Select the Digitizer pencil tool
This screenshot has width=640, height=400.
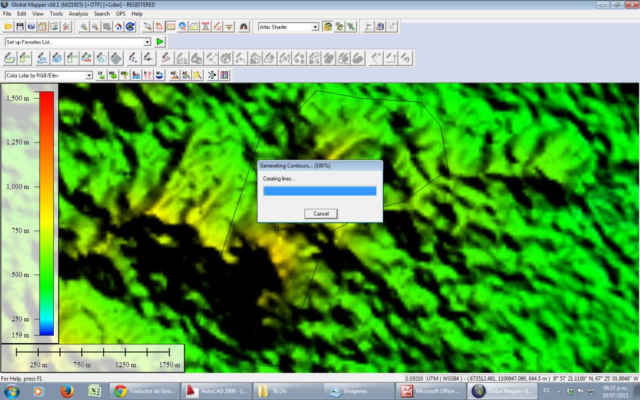(x=217, y=26)
